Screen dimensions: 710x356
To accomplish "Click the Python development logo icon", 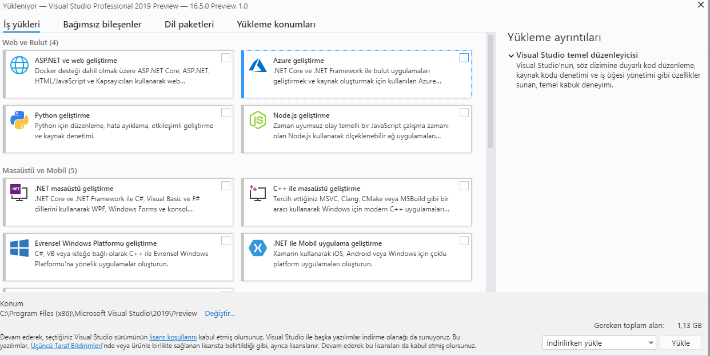I will click(19, 121).
